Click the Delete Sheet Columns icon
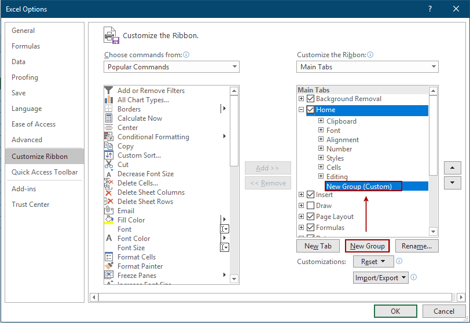Viewport: 470px width, 323px height. coord(108,192)
